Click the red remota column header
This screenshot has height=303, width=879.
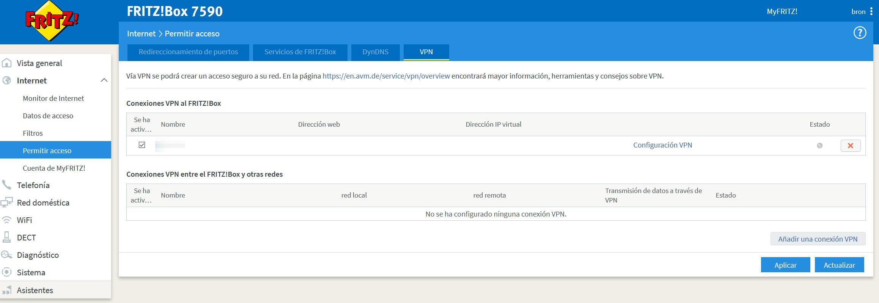click(489, 195)
